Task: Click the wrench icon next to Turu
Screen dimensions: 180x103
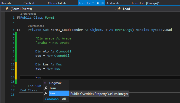Action: [x=46, y=88]
